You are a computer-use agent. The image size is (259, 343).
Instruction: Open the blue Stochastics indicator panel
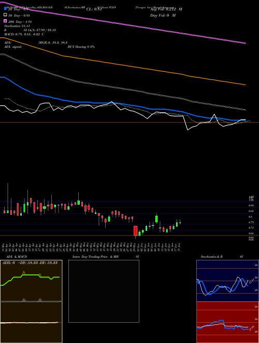pyautogui.click(x=227, y=281)
